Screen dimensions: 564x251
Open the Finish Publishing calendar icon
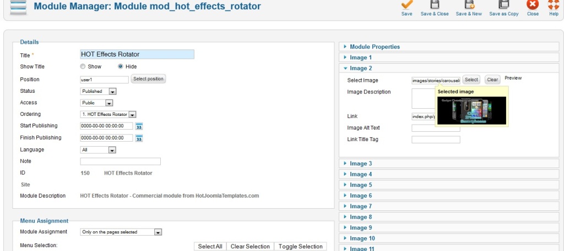click(x=139, y=138)
